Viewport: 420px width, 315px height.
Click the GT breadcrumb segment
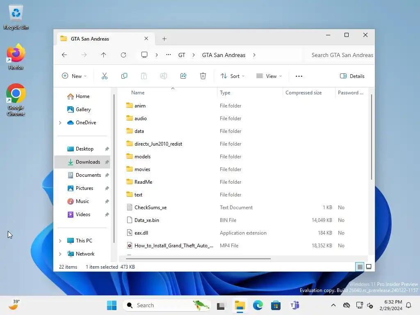182,55
